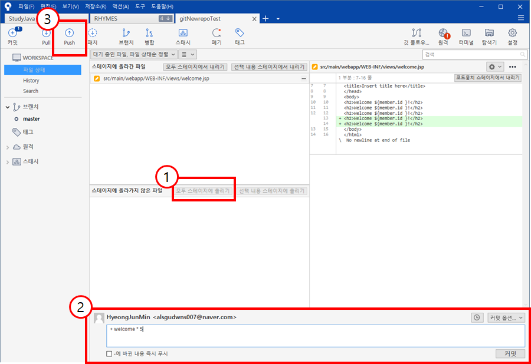Click Stage All (모두 스테이지에 올리기) button
The image size is (531, 364).
tap(203, 191)
